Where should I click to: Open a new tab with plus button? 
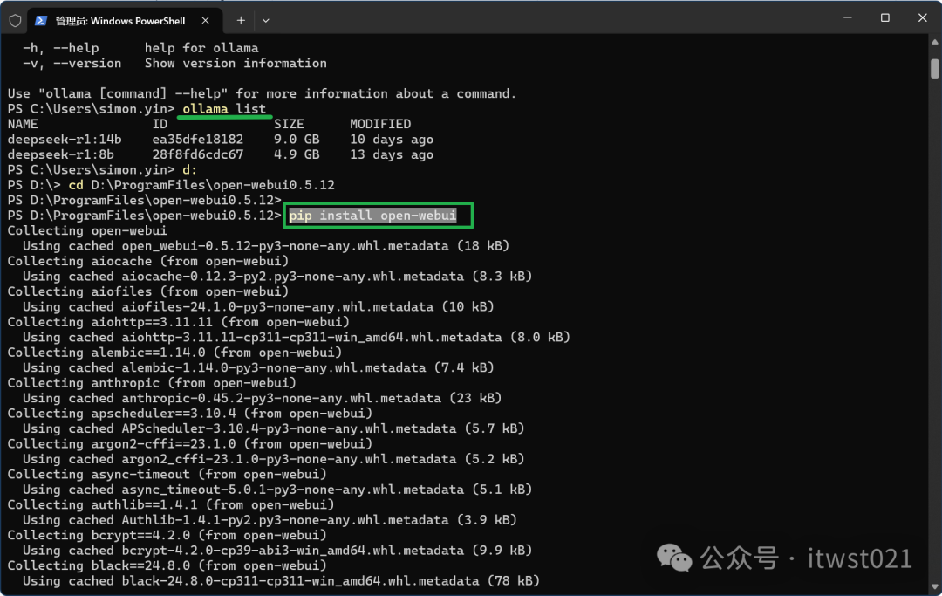click(x=241, y=20)
